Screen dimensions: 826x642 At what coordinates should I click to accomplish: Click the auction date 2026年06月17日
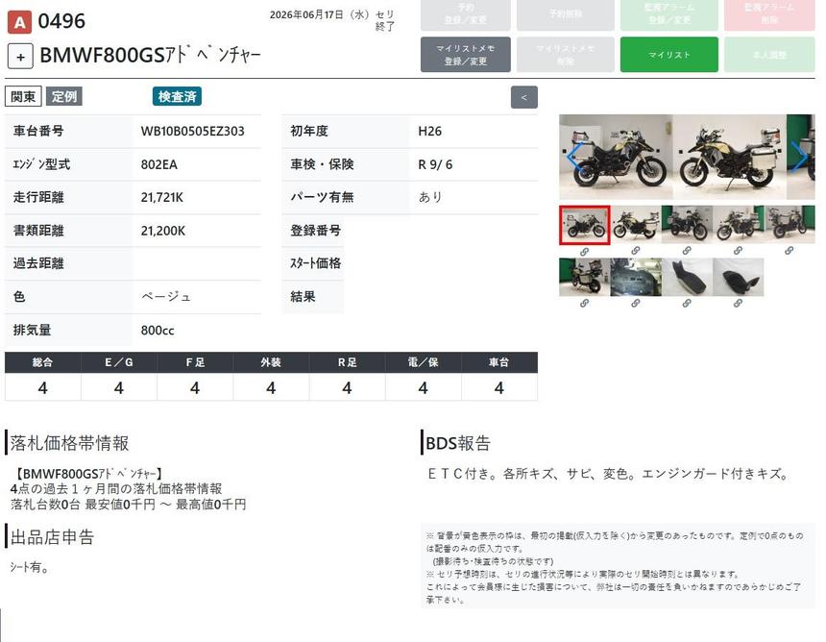[x=306, y=14]
